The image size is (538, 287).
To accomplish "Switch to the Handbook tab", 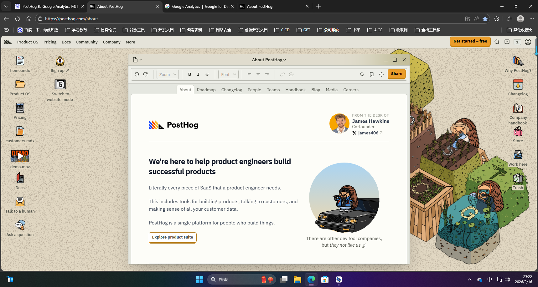I will [295, 90].
